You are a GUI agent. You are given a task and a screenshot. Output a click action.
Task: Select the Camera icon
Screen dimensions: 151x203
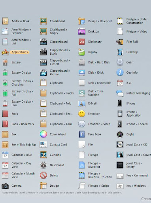coord(5,186)
